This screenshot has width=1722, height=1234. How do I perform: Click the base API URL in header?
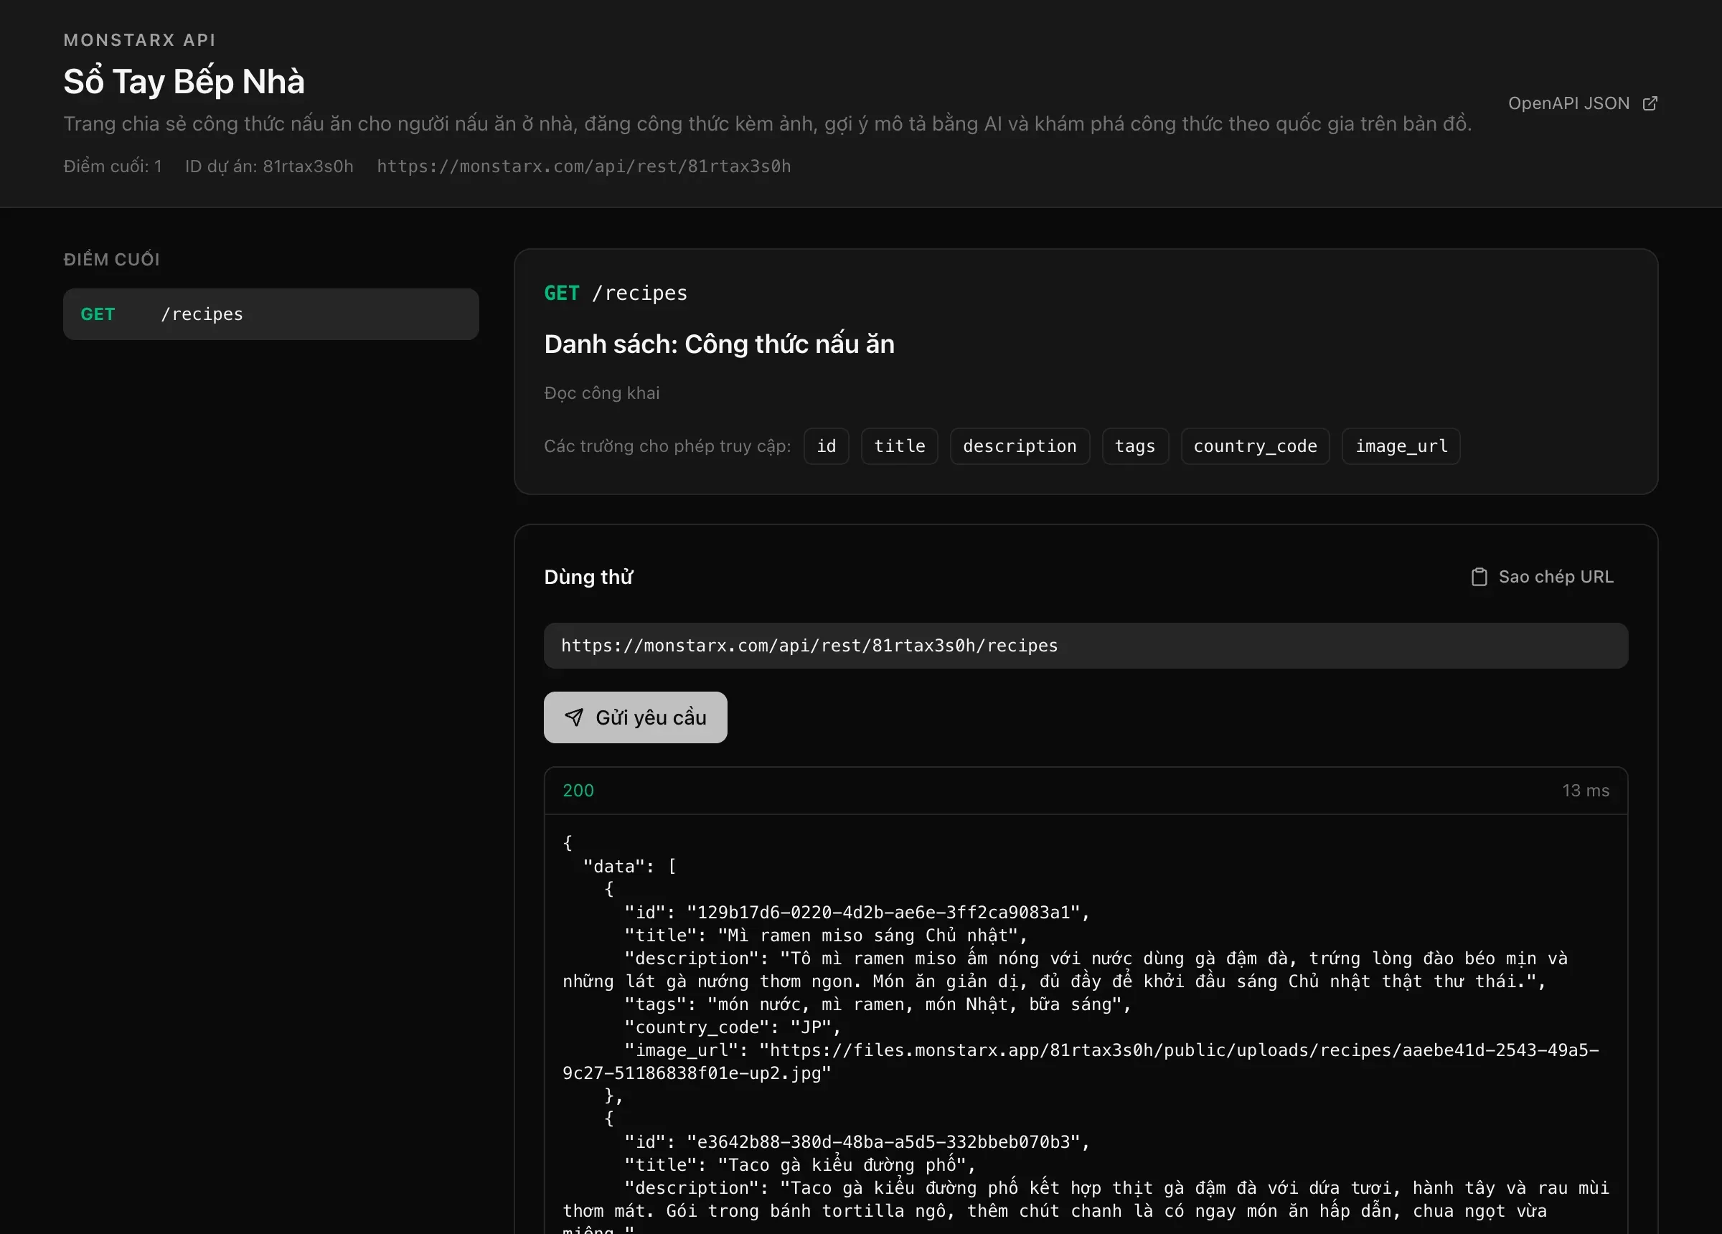[584, 166]
